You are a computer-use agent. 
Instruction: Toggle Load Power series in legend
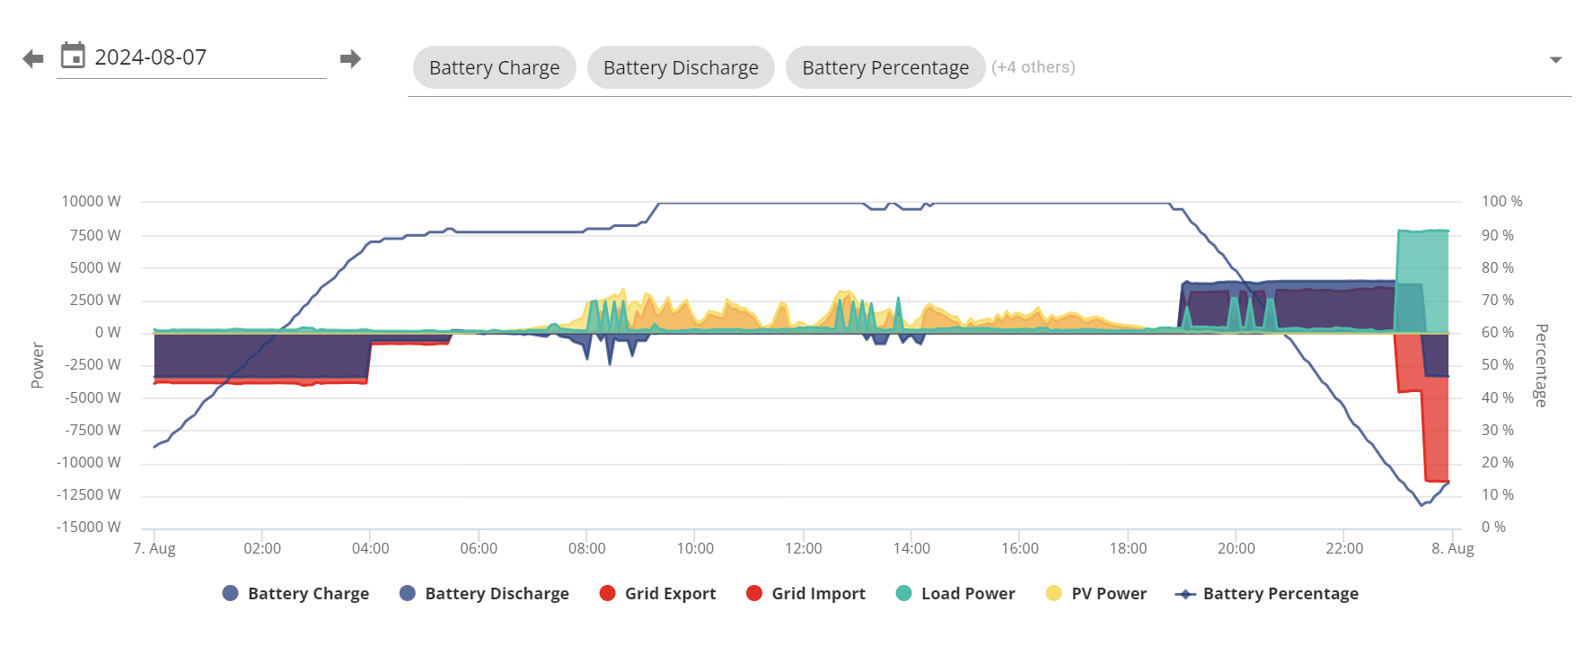click(x=955, y=593)
